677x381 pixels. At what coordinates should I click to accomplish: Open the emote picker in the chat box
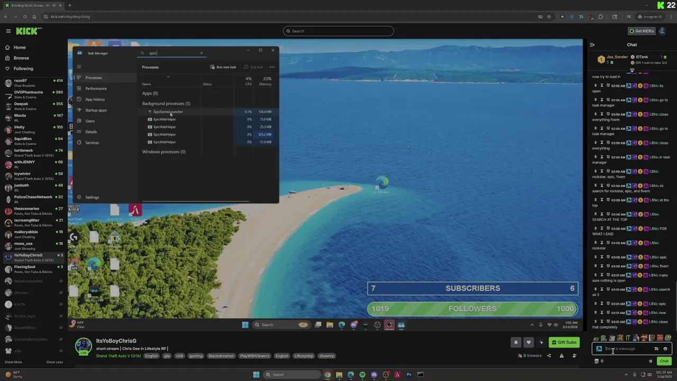coord(665,349)
